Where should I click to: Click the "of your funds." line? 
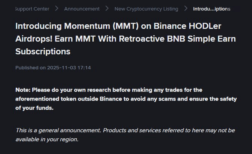coord(35,108)
